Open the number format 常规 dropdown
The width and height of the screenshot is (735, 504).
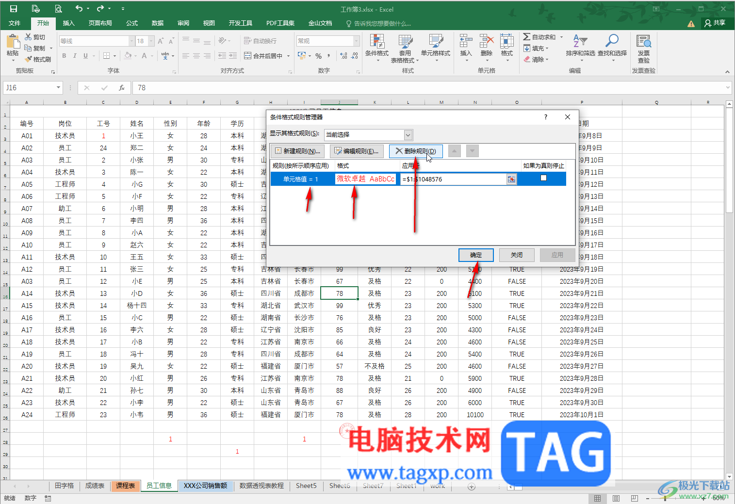point(357,41)
